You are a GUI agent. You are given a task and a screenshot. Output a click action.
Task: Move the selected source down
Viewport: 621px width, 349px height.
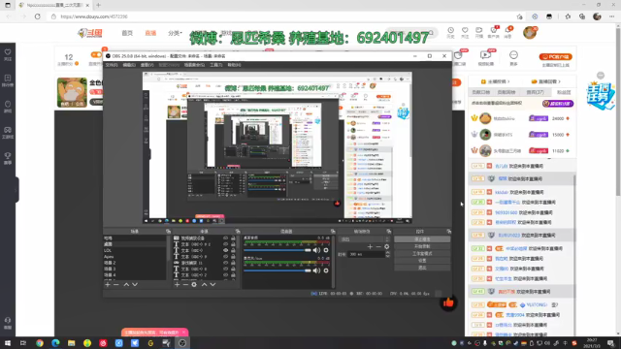[212, 284]
